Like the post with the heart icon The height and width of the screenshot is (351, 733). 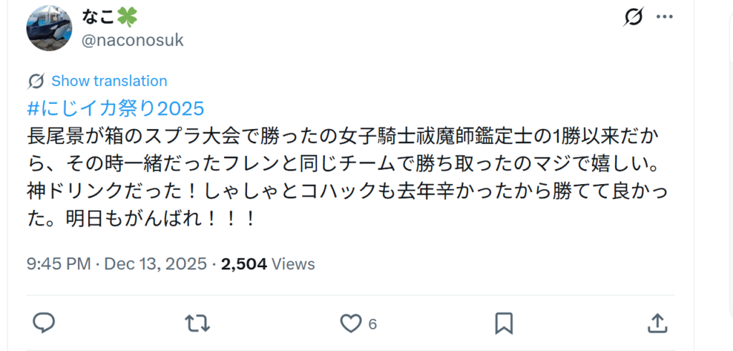point(350,323)
